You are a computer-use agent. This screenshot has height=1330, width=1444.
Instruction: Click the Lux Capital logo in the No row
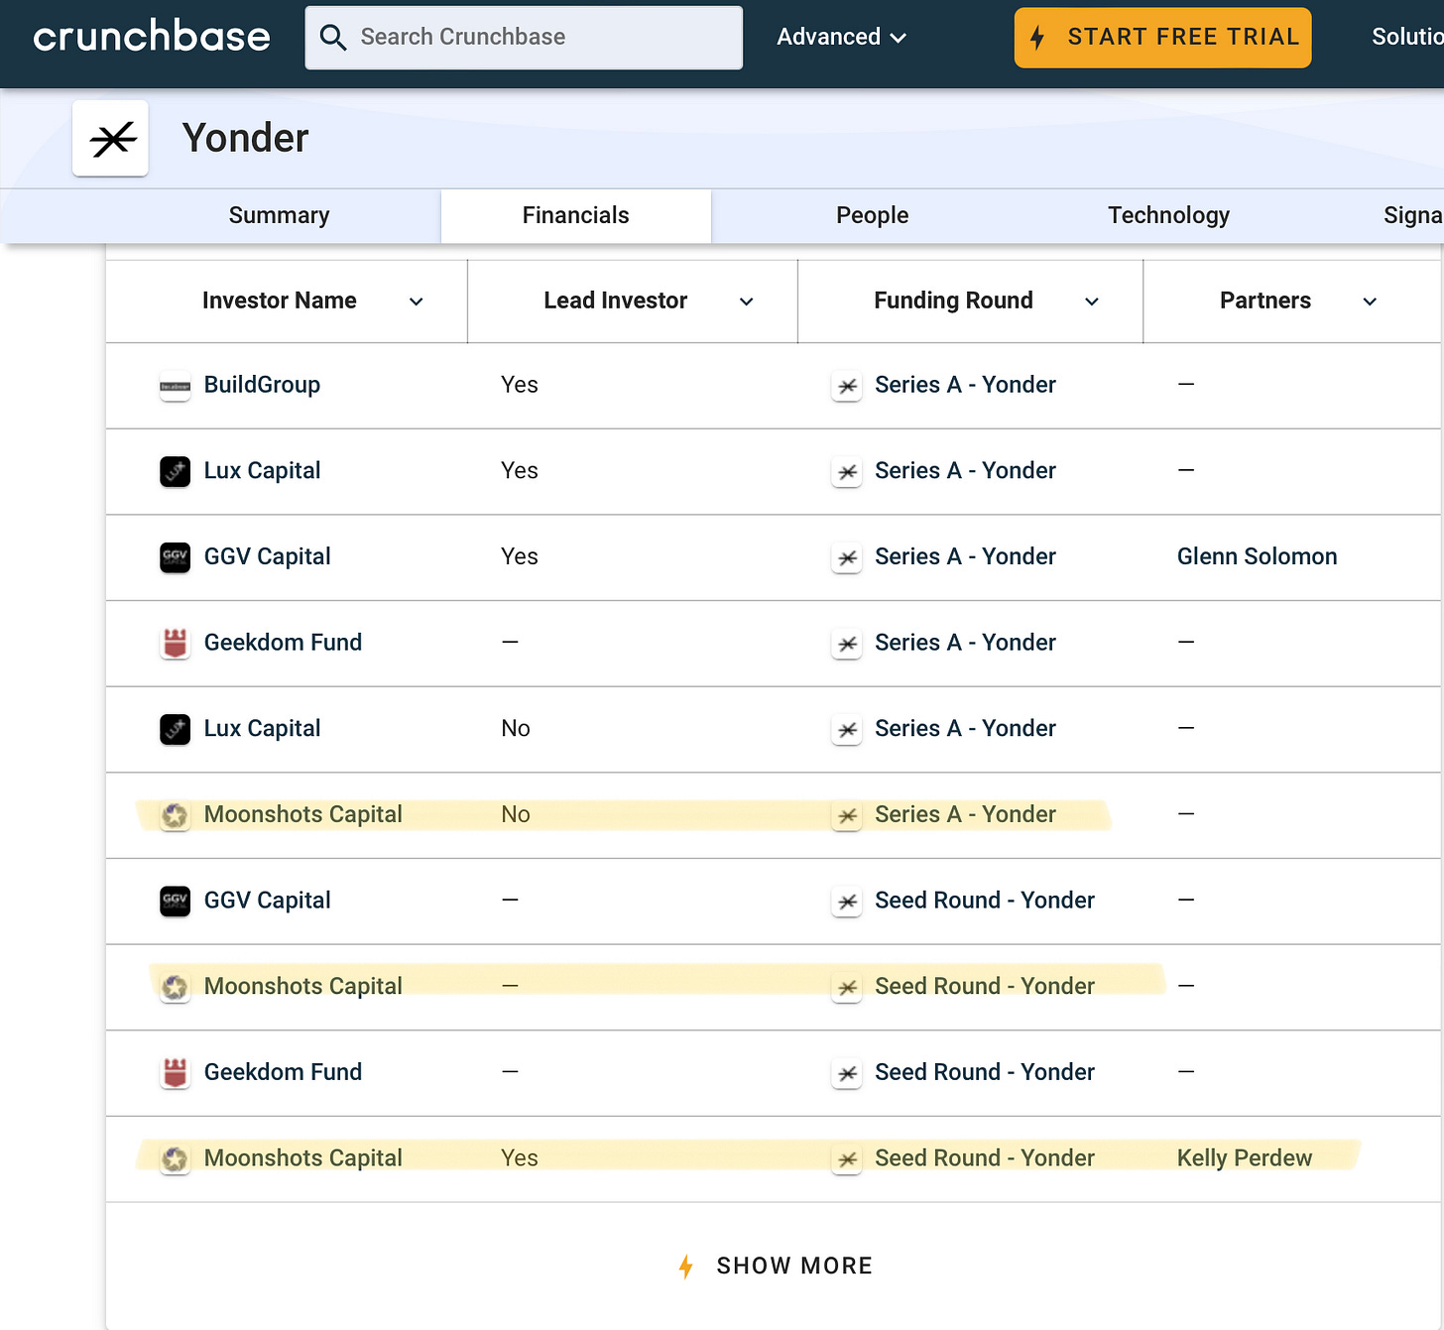pyautogui.click(x=176, y=729)
